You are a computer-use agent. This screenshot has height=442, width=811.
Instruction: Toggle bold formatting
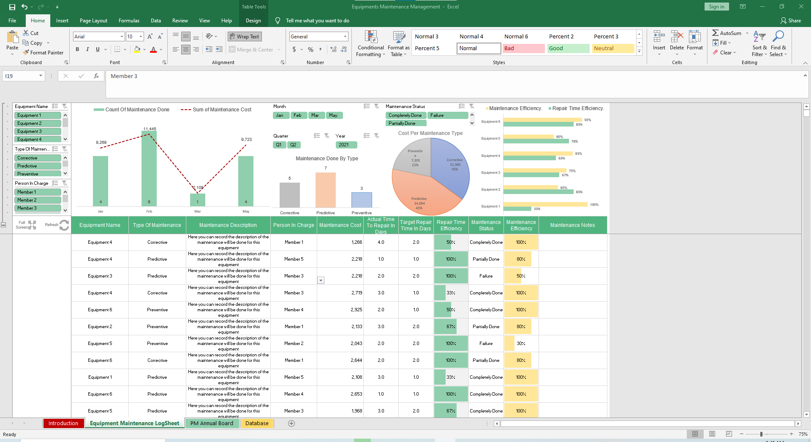coord(77,49)
